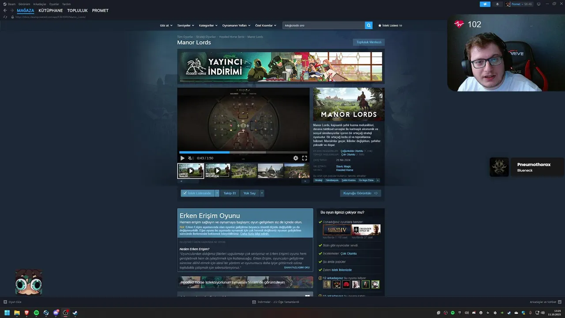Open the Şehir Kurma tag

tap(349, 180)
